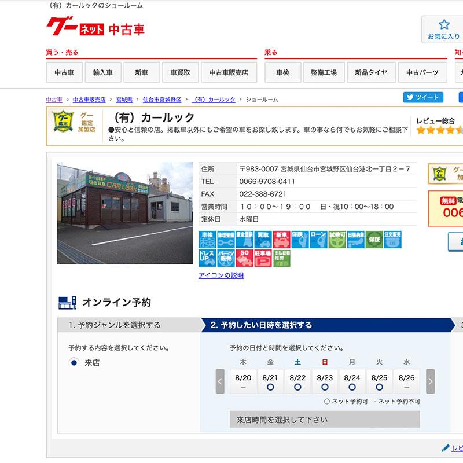
Task: Select the 8/21 Friday reservation date
Action: coord(270,381)
